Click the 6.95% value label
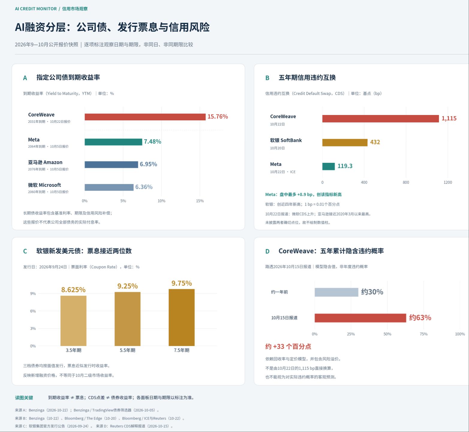Viewport: 469px width, 432px height. pos(148,164)
